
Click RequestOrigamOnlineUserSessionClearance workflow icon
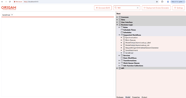(x=124, y=48)
